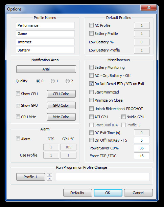Screen dimensions: 164x207
Task: Uncheck Do Not Reset FID / VID on Exit
Action: tap(91, 84)
